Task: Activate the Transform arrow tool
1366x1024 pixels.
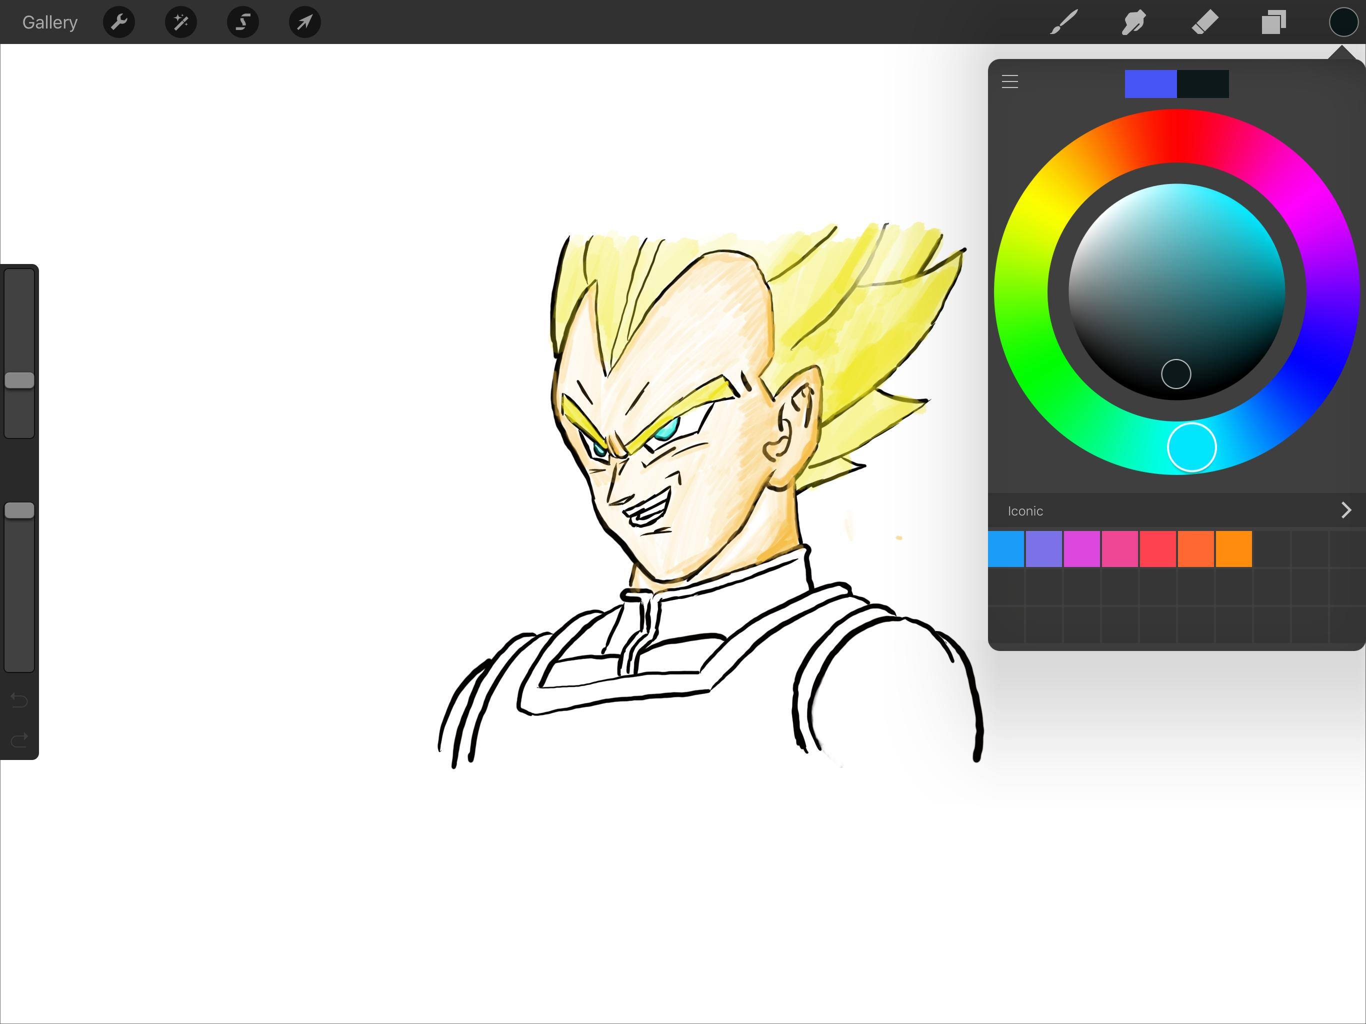Action: pos(304,22)
